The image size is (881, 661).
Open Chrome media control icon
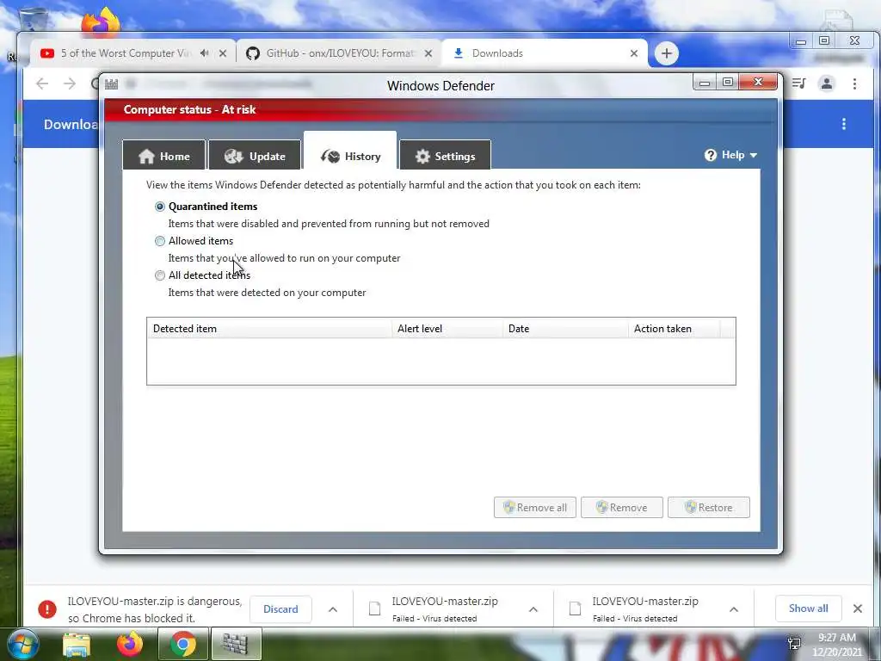tap(798, 83)
